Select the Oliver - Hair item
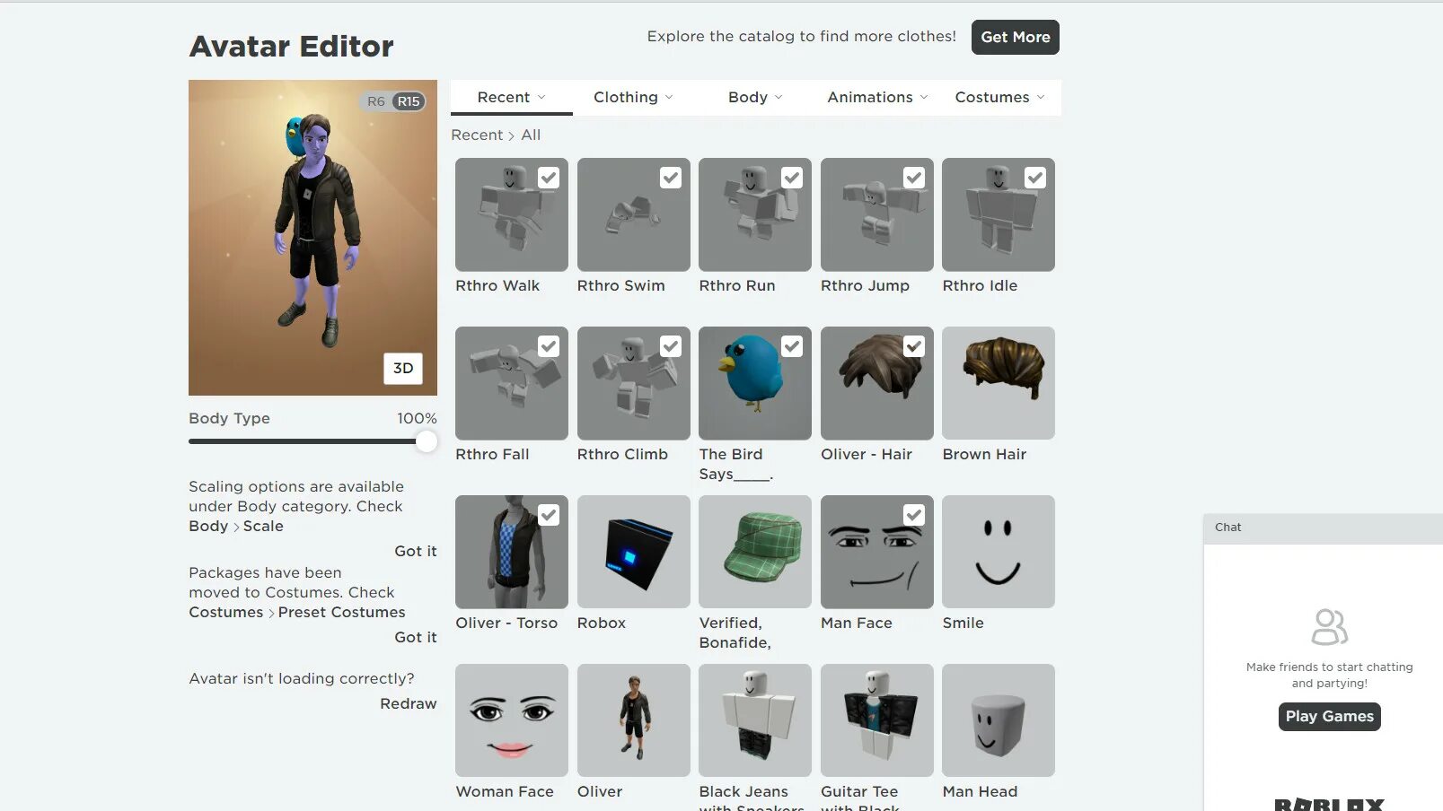The width and height of the screenshot is (1443, 811). point(877,383)
